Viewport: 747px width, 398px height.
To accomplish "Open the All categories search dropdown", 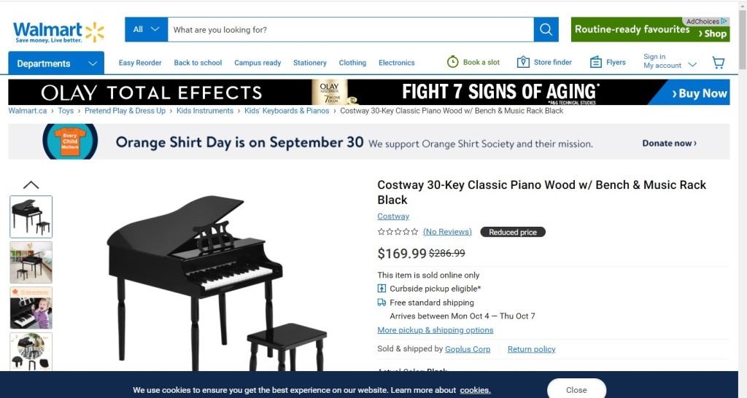I will 146,30.
